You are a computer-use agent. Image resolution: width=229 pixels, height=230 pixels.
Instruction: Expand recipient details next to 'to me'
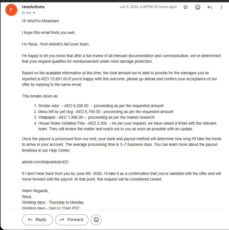pyautogui.click(x=34, y=13)
